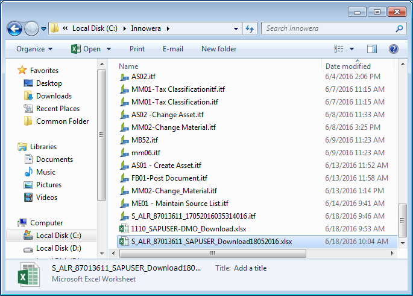The width and height of the screenshot is (413, 296).
Task: Open the Organize dropdown menu
Action: point(34,49)
